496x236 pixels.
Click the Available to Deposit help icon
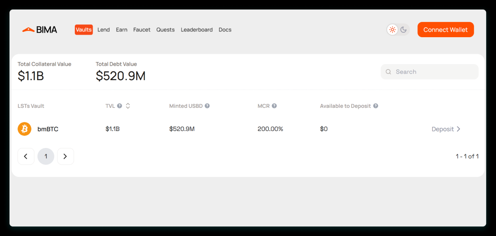[376, 106]
